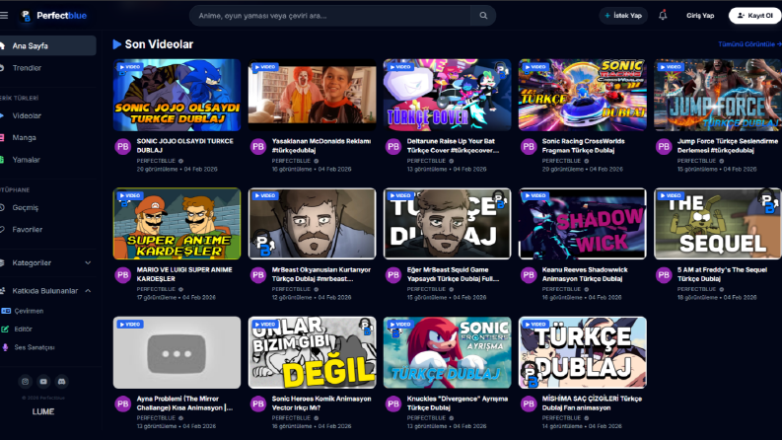Open Discord social icon in sidebar

pyautogui.click(x=62, y=382)
